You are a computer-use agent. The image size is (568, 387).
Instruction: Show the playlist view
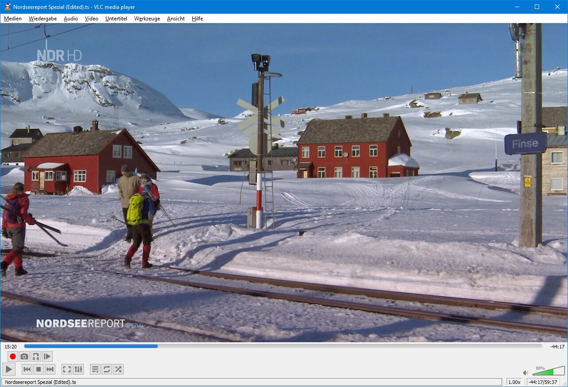point(95,369)
